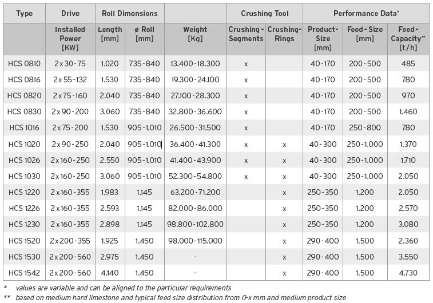The height and width of the screenshot is (303, 433).
Task: Click the 4.730 feed capacity cell
Action: 408,273
